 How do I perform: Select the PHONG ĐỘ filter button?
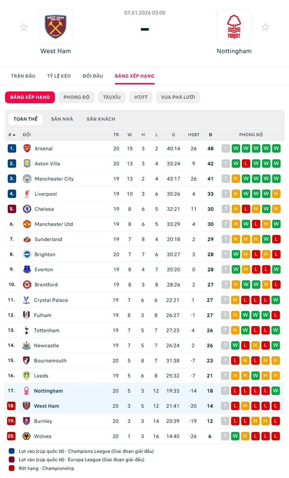click(76, 97)
